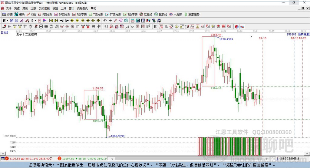Select the red pencil draw tool

4,27
